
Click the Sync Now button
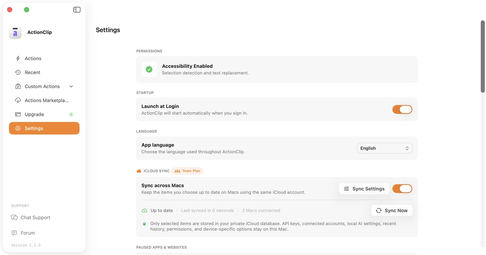[392, 210]
